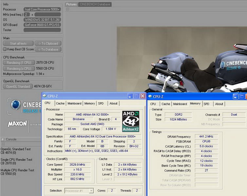Close the left CPU-Z window
Screen dimensions: 247x196
[x=142, y=96]
